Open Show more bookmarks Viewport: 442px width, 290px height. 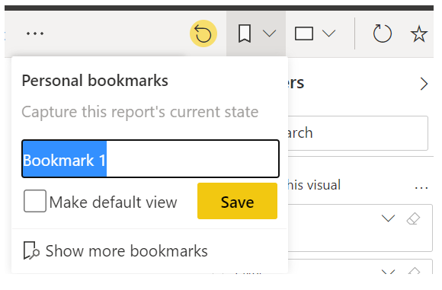coord(116,251)
